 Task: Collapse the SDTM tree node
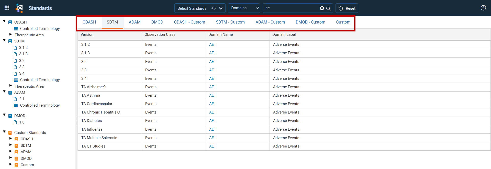pyautogui.click(x=4, y=40)
